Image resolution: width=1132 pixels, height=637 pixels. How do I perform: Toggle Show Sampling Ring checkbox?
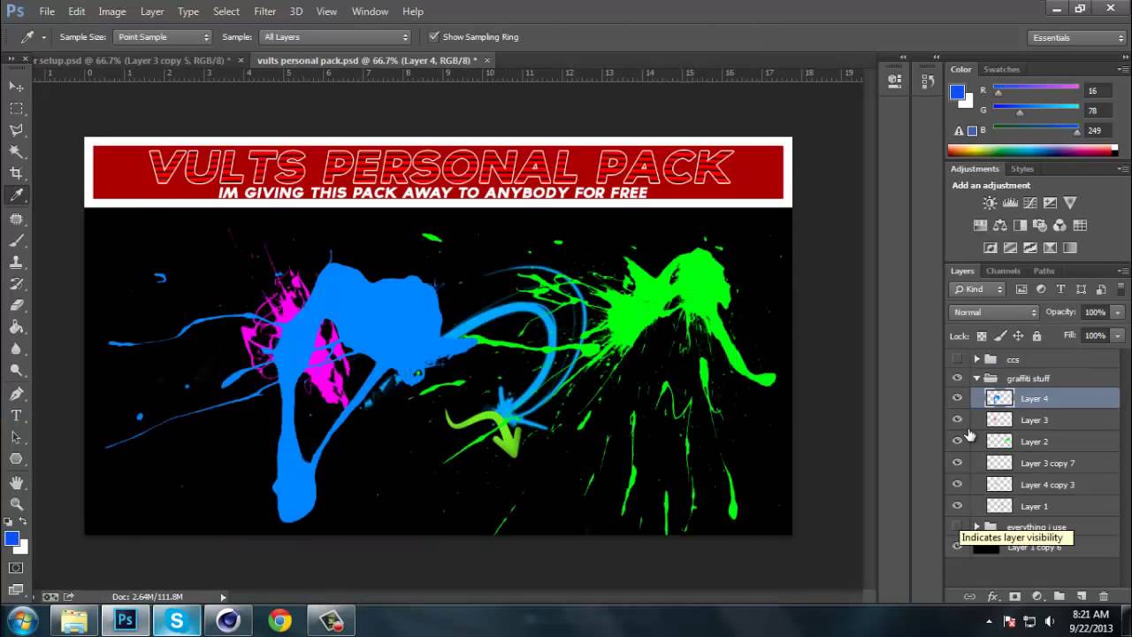click(x=433, y=37)
